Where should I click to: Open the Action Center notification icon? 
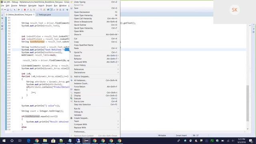[x=251, y=140]
